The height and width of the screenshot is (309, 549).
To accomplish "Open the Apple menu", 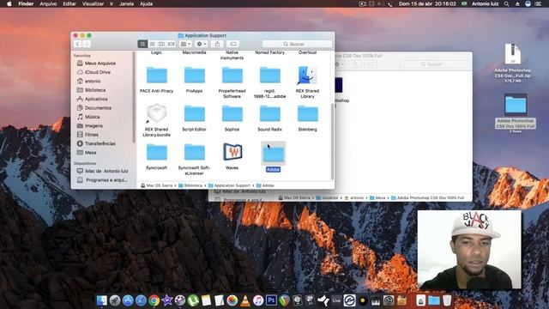I will pyautogui.click(x=9, y=3).
